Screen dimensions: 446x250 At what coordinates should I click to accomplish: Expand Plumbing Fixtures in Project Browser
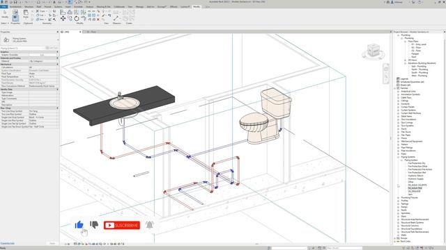(x=398, y=197)
